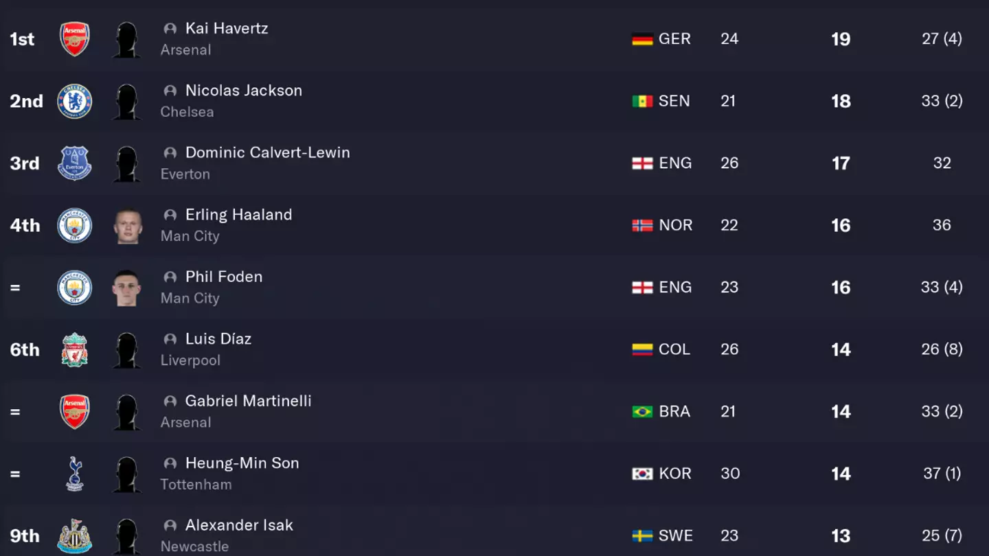Click Man City badge beside Erling Haaland
The image size is (989, 556).
click(74, 225)
